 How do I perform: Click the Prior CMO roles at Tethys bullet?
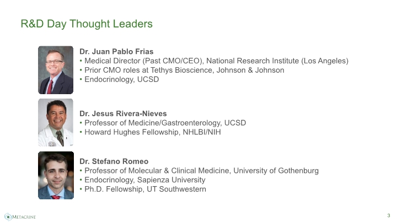pos(182,70)
